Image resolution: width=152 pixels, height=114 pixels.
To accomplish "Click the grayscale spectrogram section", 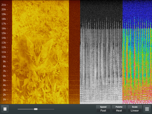I will point(101,52).
